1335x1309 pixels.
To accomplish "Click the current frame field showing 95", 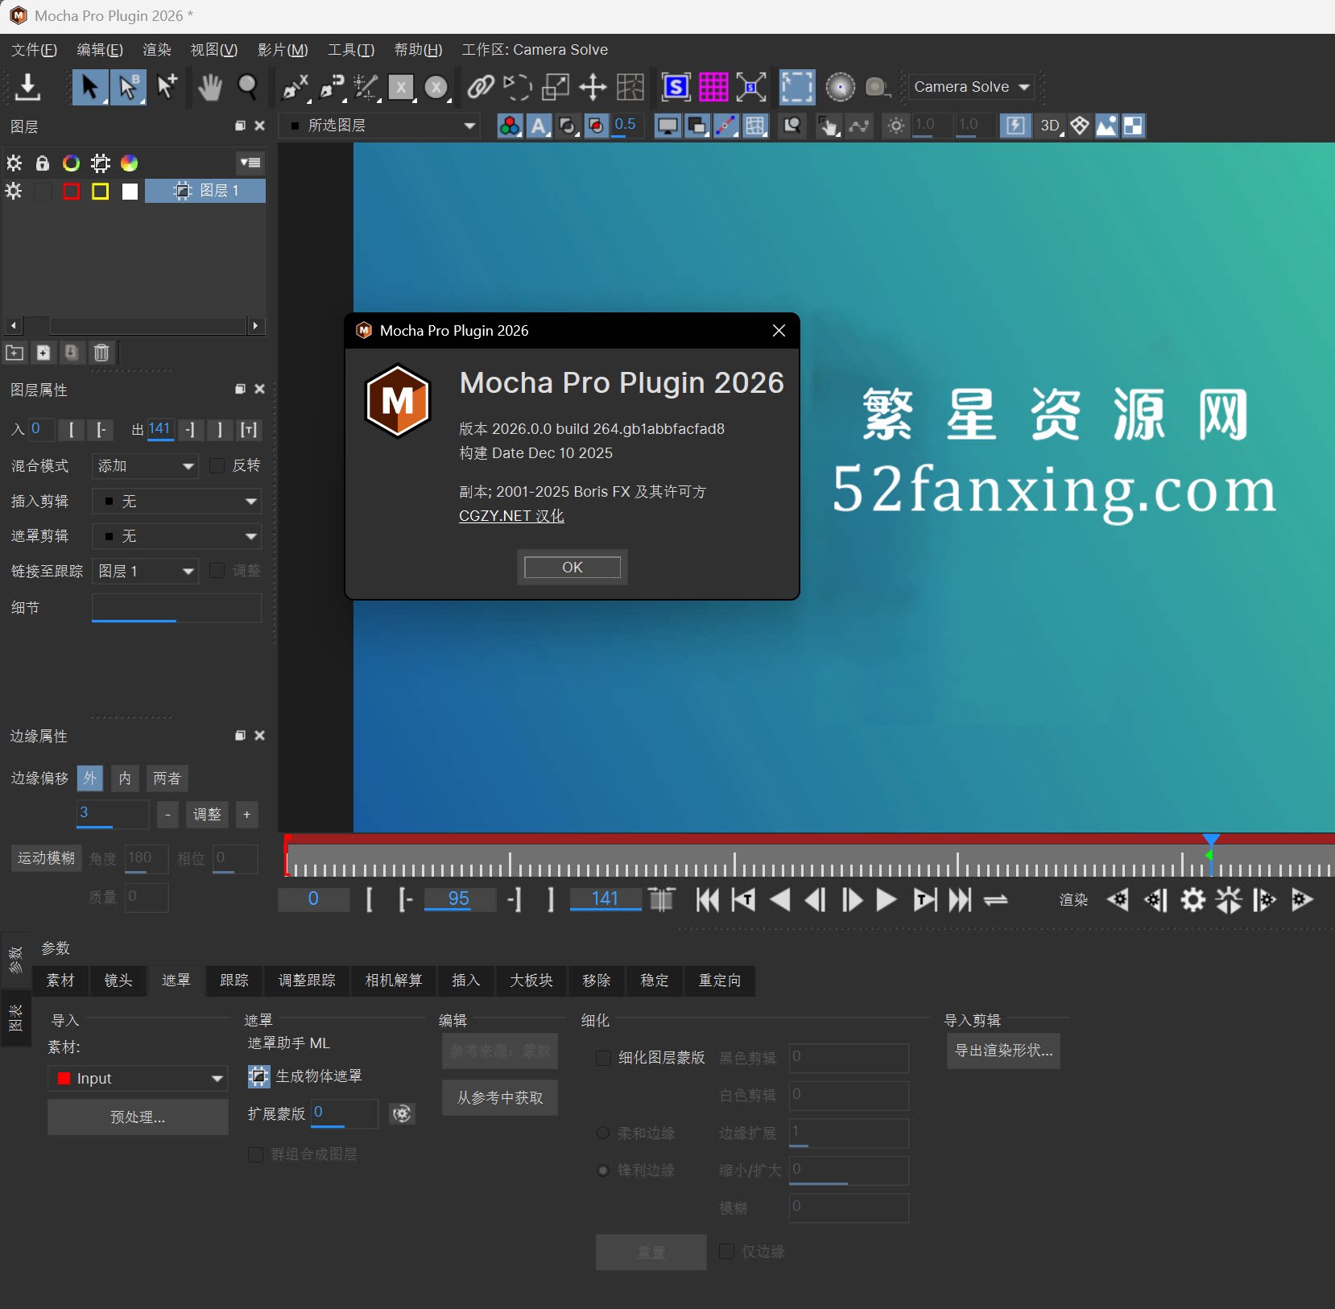I will 459,899.
